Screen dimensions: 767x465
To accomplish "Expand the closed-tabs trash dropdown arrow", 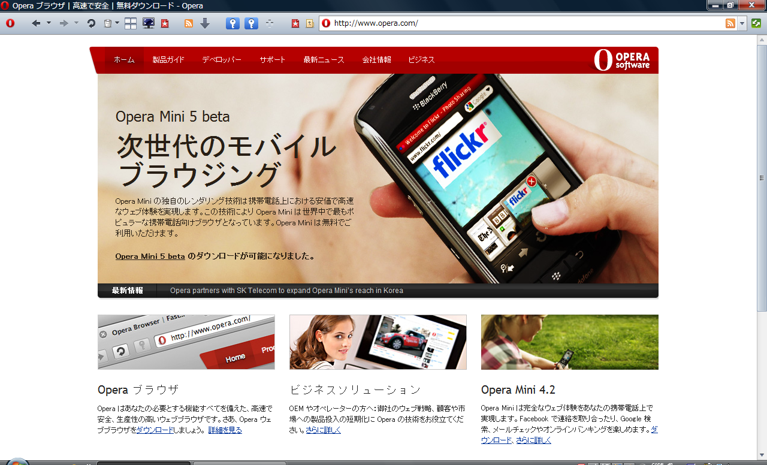I will point(117,23).
